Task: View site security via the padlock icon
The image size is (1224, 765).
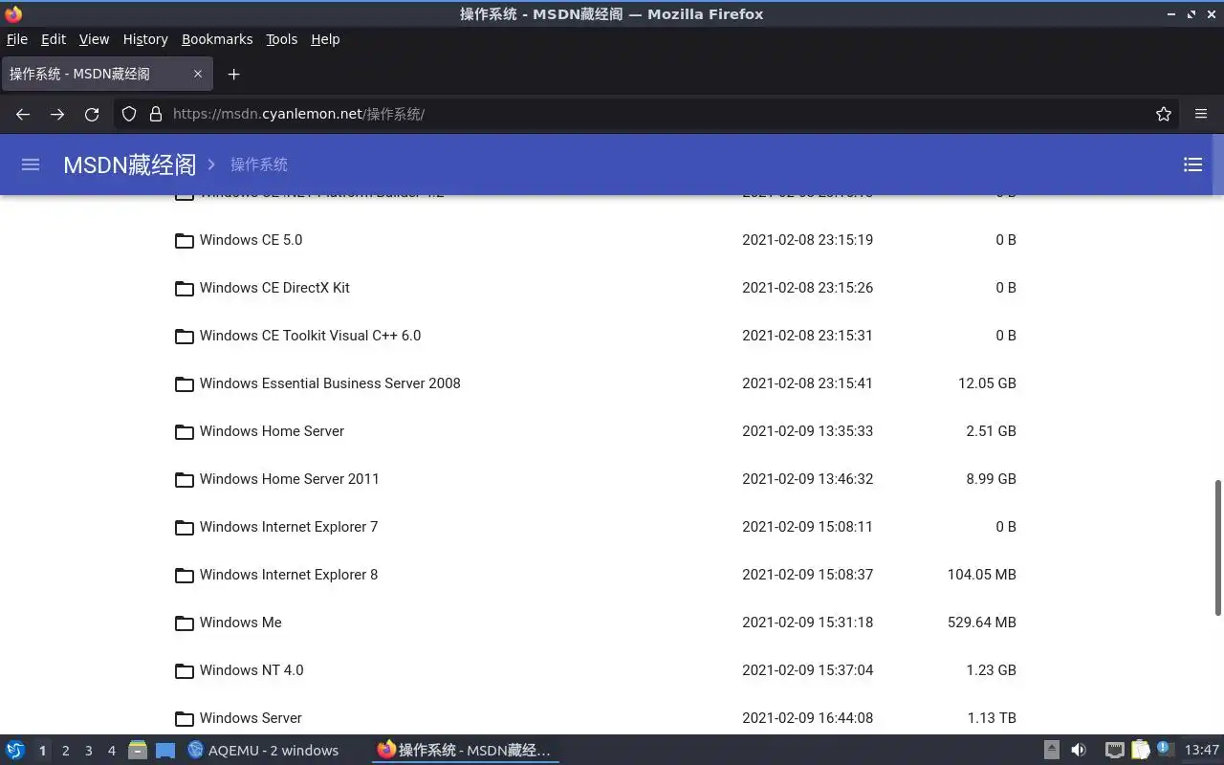Action: pyautogui.click(x=156, y=114)
